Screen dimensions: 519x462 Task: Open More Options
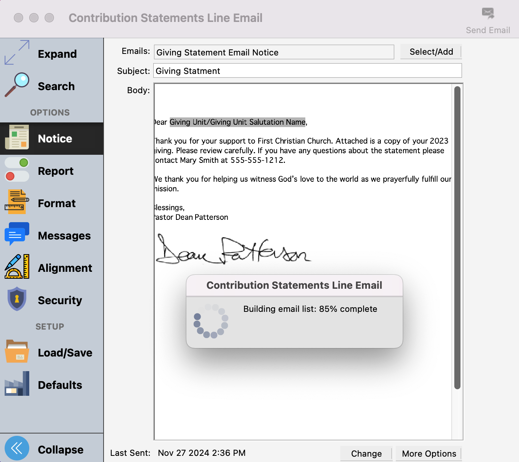point(429,454)
